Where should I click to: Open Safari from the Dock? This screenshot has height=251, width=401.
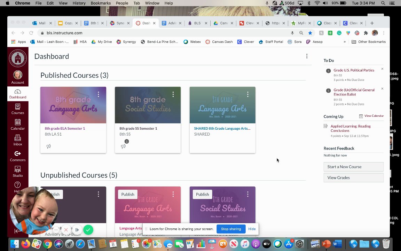(80, 244)
